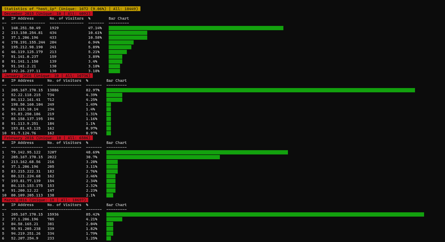Click visitor count 13886

[x=53, y=90]
